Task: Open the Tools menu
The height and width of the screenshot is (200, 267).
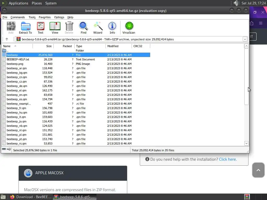Action: point(32,17)
